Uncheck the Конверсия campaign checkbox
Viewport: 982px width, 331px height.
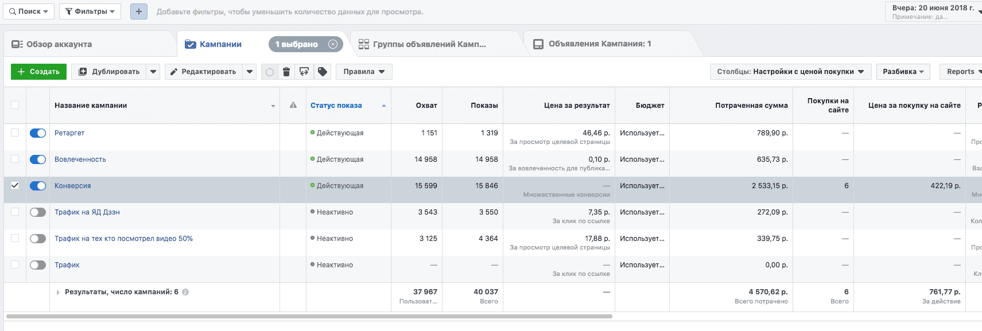coord(15,185)
